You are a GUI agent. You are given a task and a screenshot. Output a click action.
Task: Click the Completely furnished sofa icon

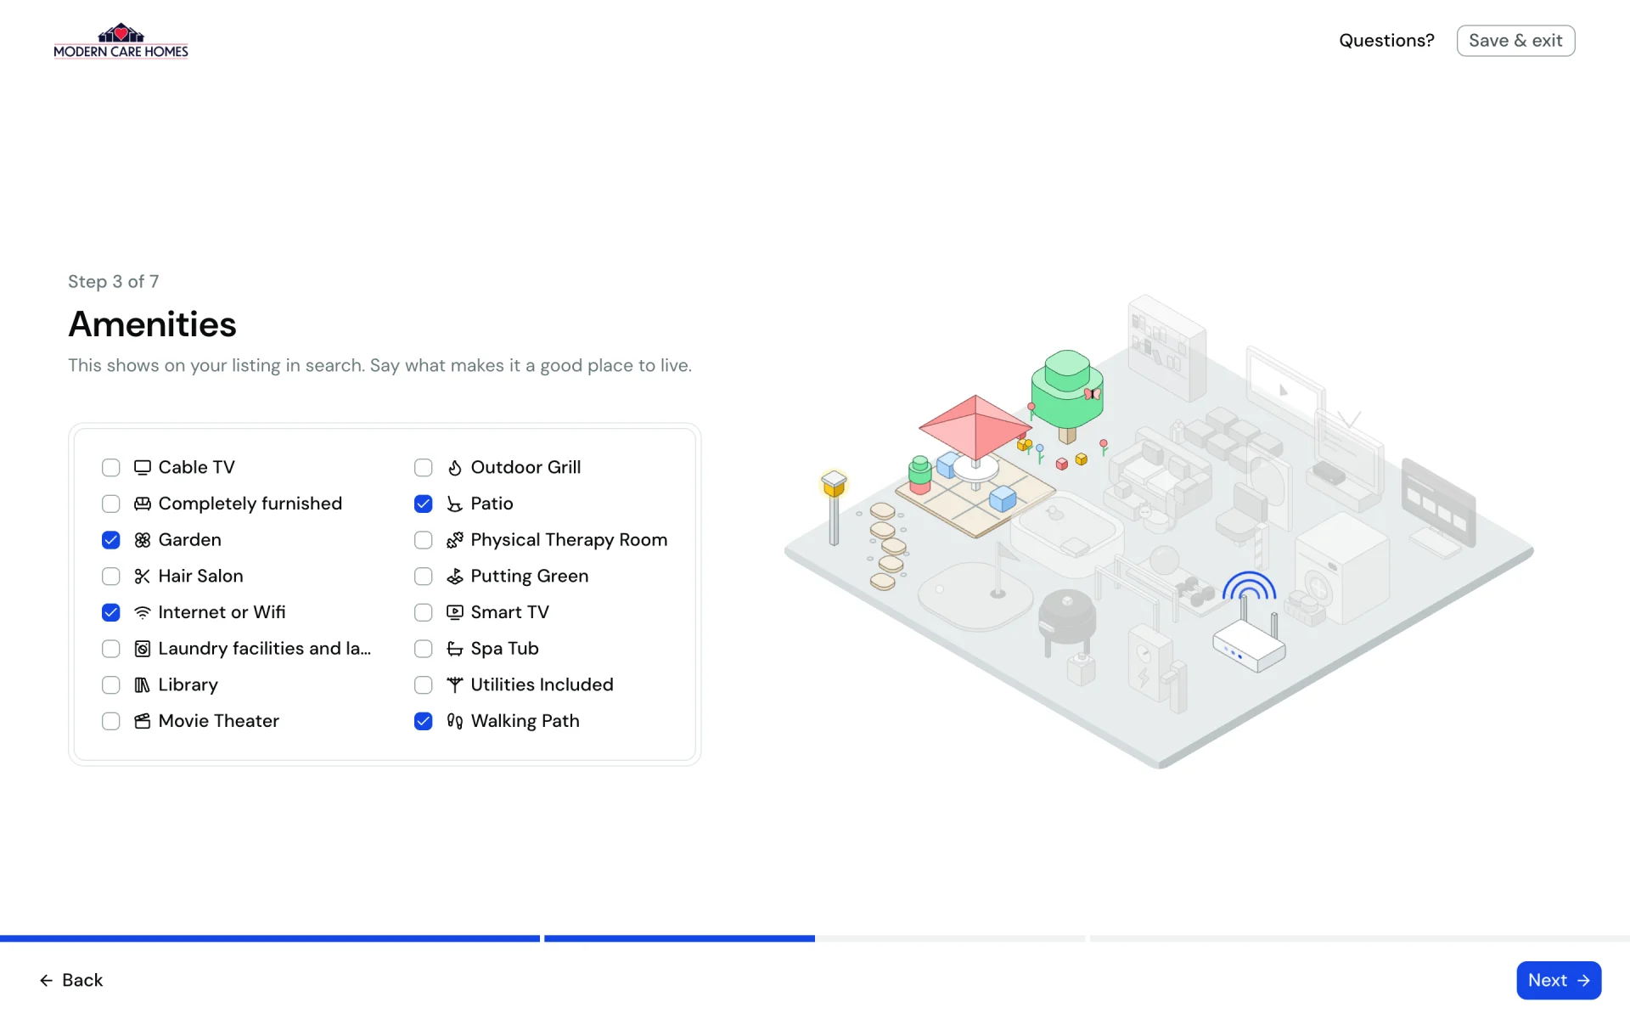(143, 504)
